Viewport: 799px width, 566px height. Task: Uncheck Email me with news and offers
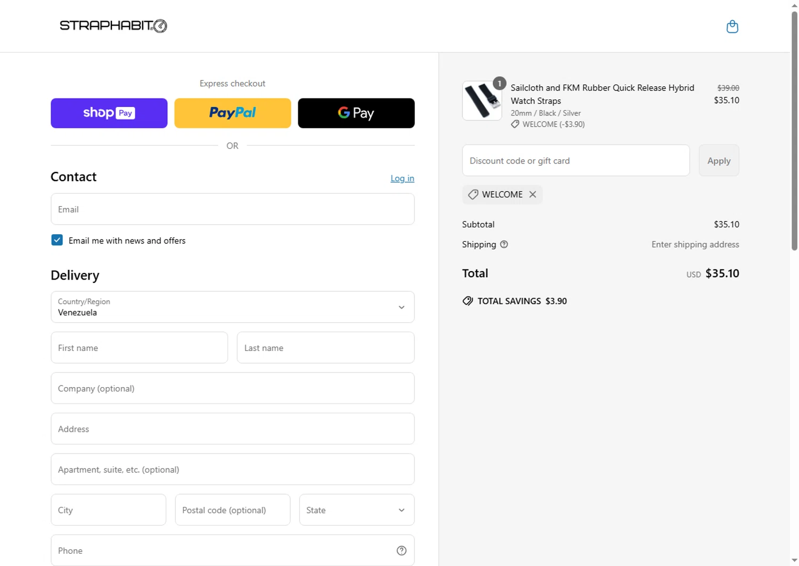click(x=57, y=240)
